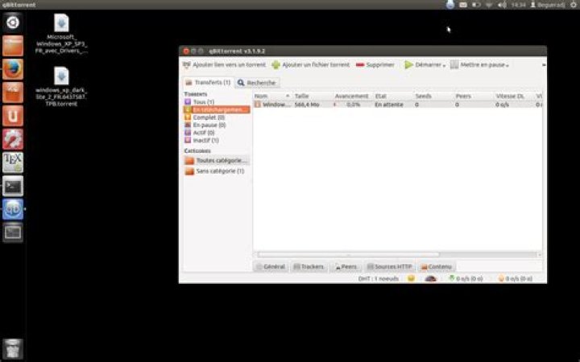The image size is (580, 362).
Task: Choose 'Sans catégorie (1)' in the Catégories list
Action: [x=217, y=171]
